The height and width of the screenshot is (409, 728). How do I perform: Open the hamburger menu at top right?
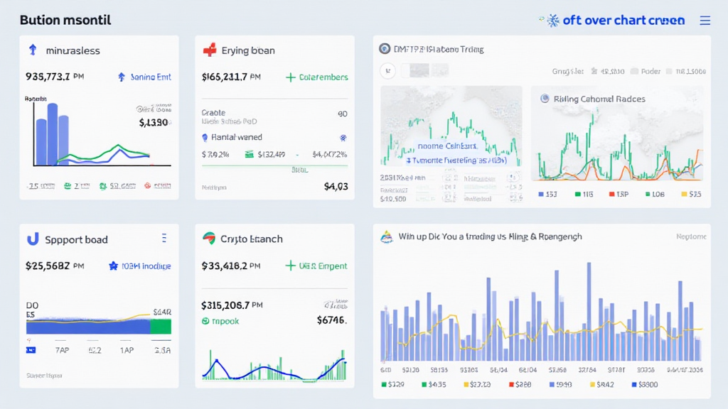tap(705, 21)
